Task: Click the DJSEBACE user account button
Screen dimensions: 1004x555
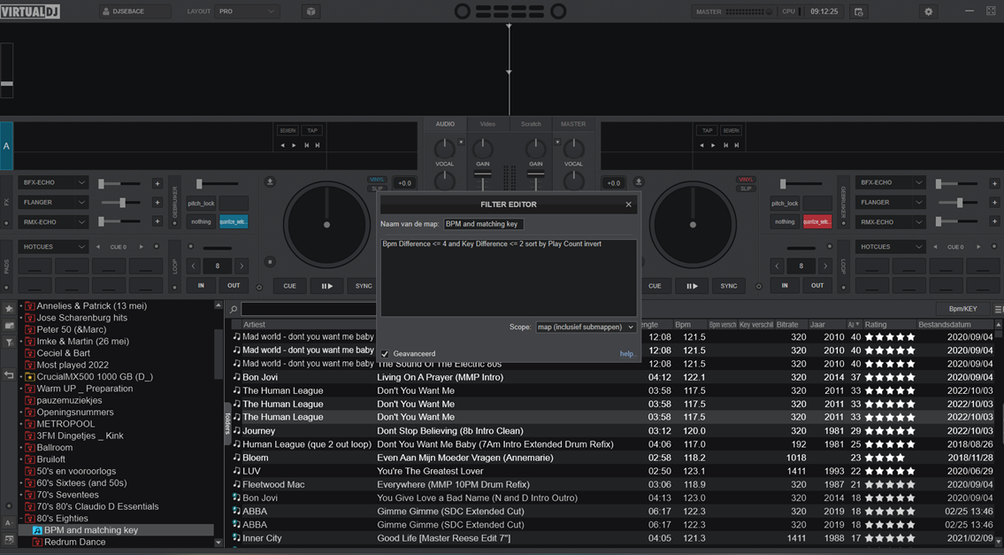Action: 135,12
